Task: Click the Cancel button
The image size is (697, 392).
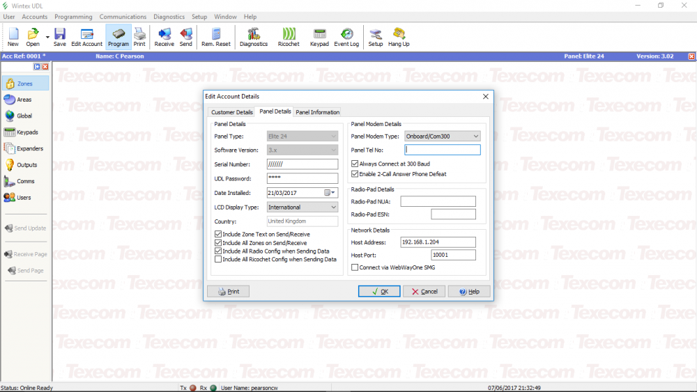Action: click(424, 291)
